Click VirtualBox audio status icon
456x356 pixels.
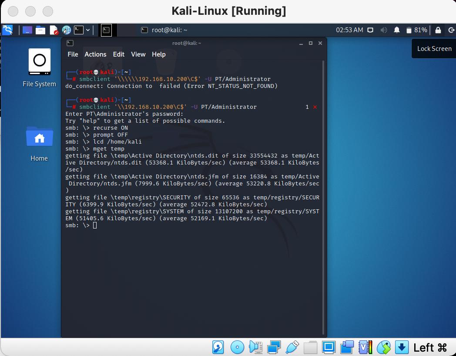tap(256, 347)
